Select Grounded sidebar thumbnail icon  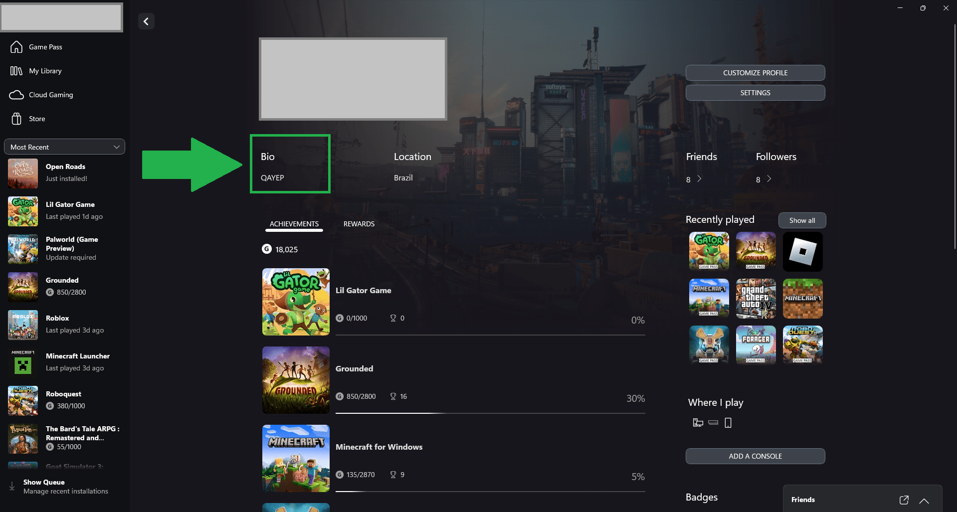click(x=23, y=287)
